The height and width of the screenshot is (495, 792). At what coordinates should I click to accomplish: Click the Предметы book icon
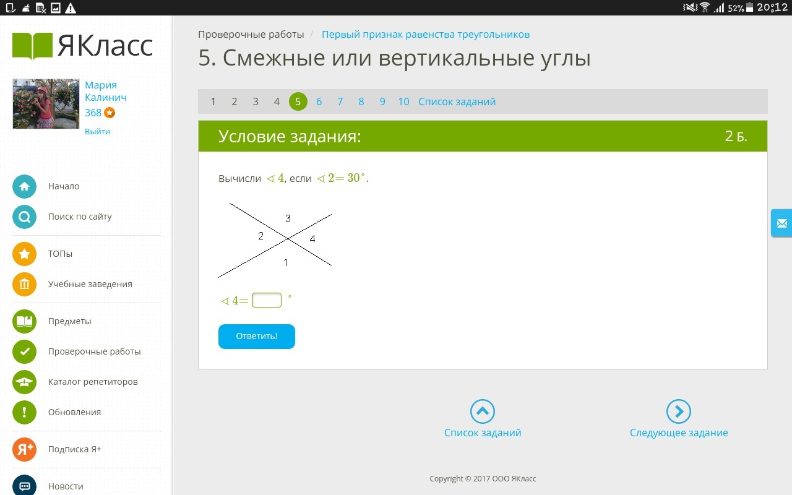point(24,321)
